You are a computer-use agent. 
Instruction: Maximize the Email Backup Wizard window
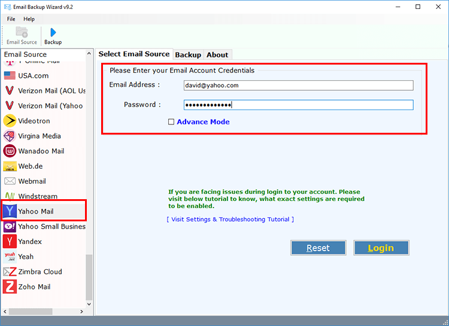click(x=418, y=7)
